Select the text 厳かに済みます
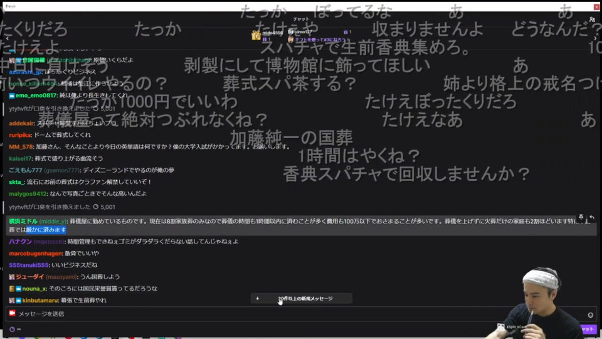The image size is (602, 339). (46, 230)
